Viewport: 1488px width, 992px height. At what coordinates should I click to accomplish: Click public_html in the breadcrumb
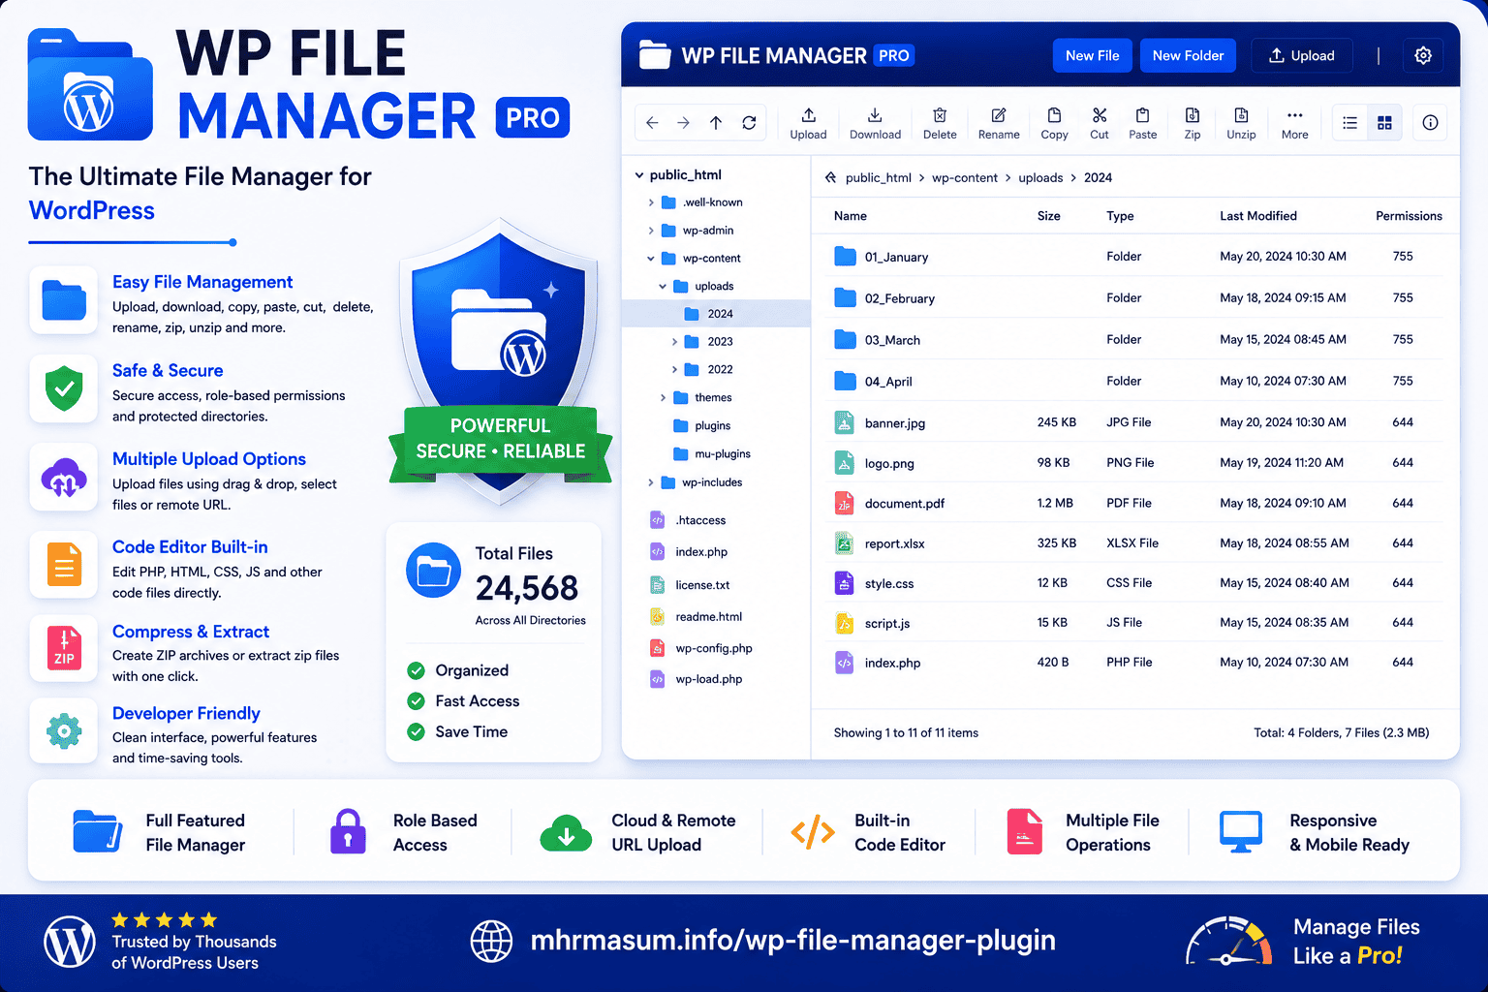[x=878, y=177]
